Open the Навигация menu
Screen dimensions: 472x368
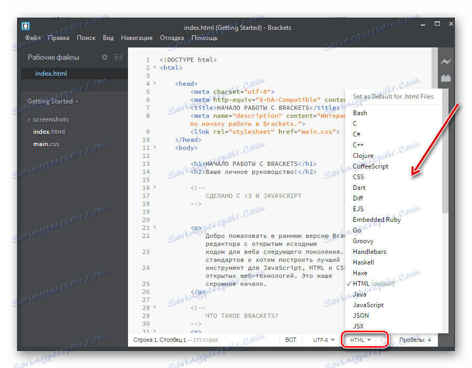pos(137,38)
